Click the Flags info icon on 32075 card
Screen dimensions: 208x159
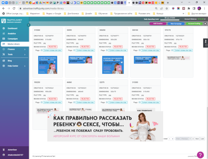point(107,102)
